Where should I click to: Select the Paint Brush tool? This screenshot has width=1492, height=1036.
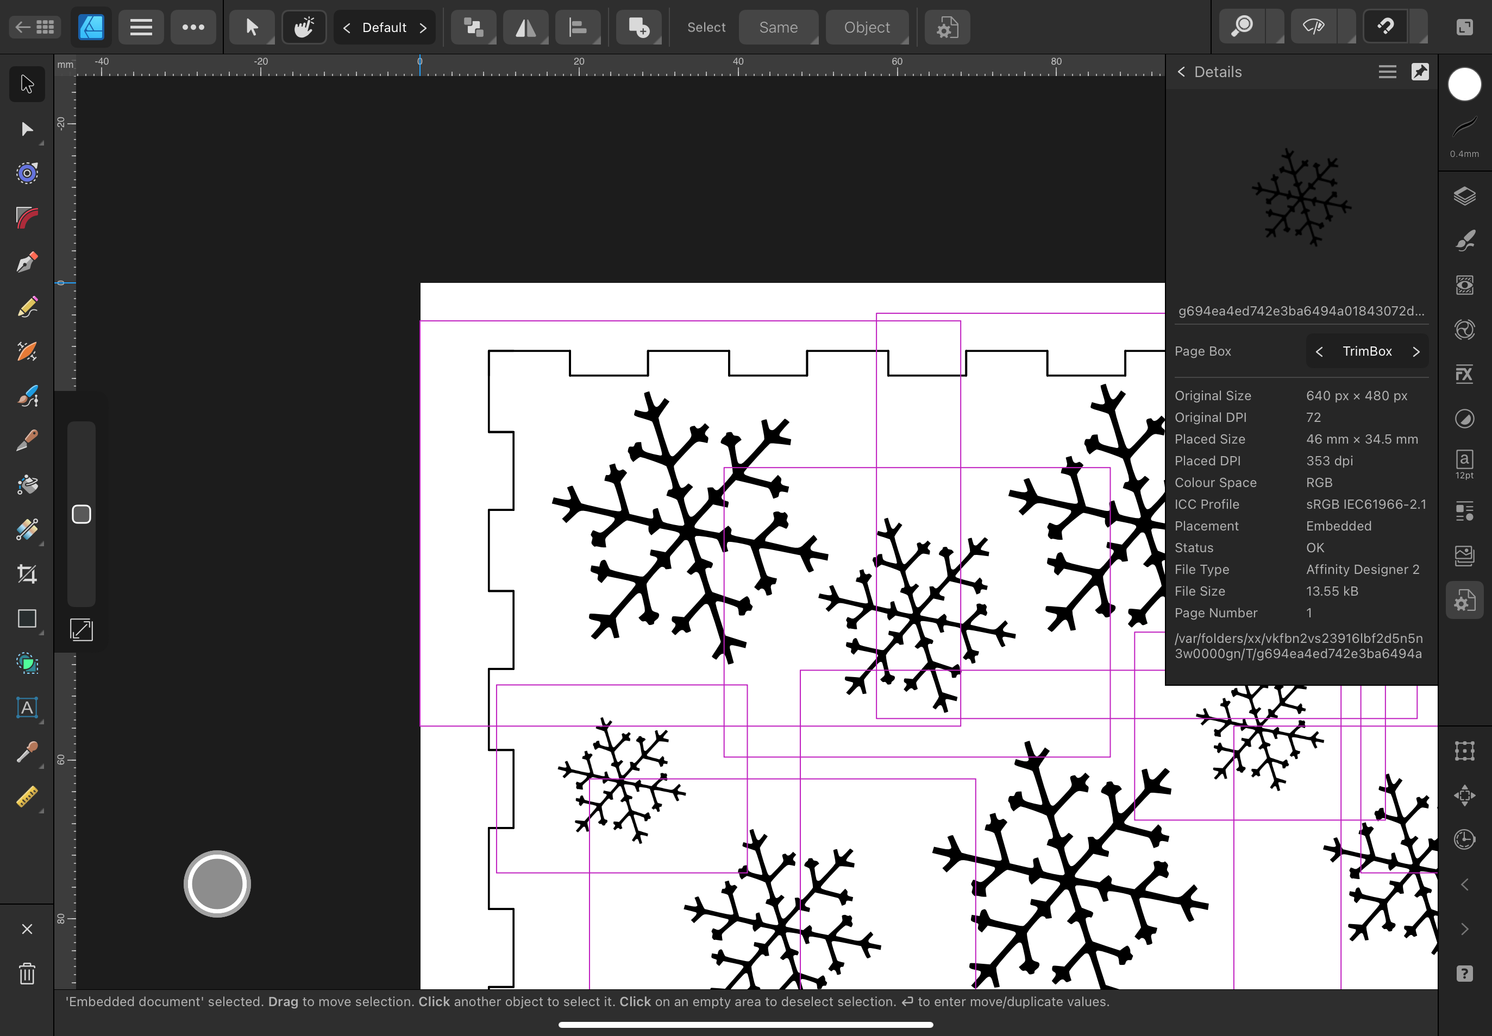27,396
